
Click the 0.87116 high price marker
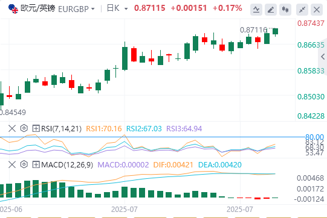pos(253,30)
